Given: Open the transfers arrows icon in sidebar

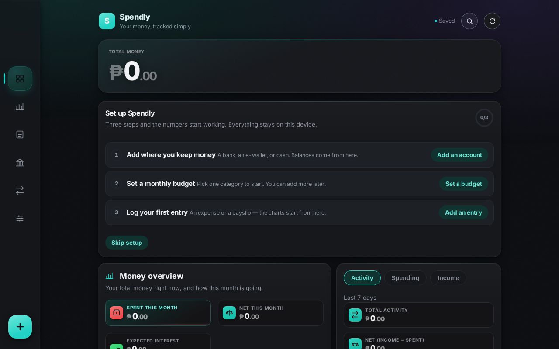Looking at the screenshot, I should click(x=20, y=190).
